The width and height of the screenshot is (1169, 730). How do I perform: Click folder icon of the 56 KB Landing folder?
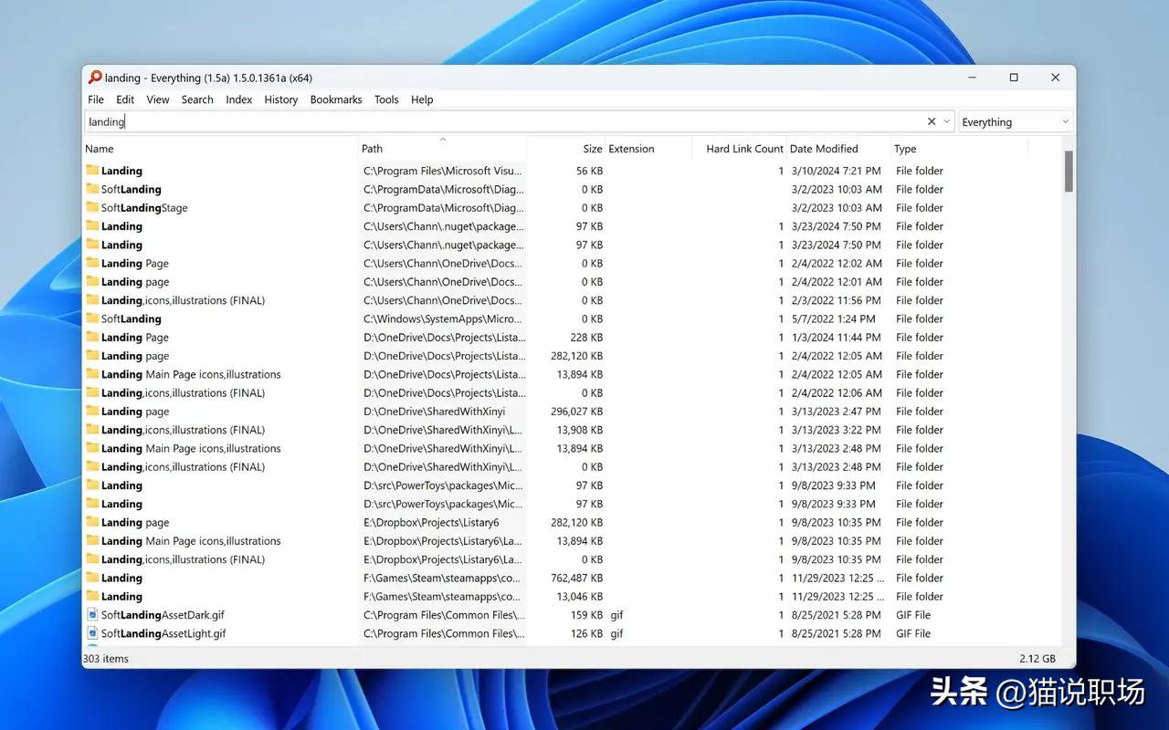tap(92, 171)
